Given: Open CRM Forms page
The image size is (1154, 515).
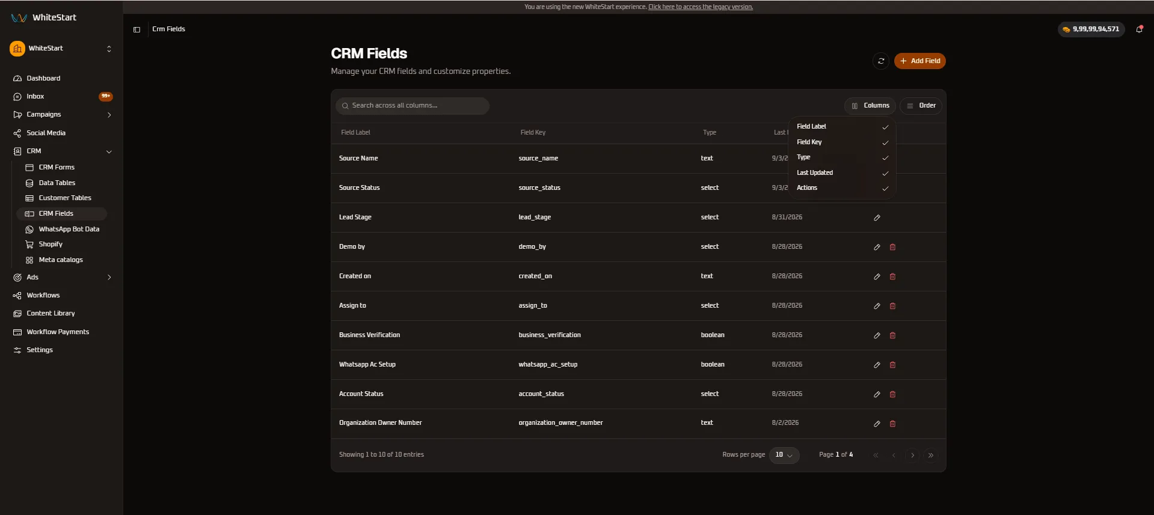Looking at the screenshot, I should (x=62, y=167).
